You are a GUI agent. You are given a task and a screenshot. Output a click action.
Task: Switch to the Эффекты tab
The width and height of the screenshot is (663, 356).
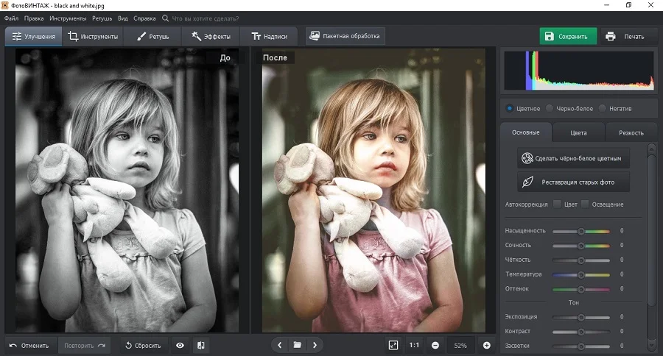click(211, 36)
